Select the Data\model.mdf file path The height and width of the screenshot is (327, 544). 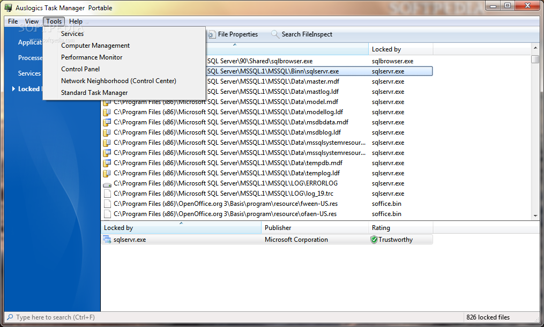[x=226, y=102]
